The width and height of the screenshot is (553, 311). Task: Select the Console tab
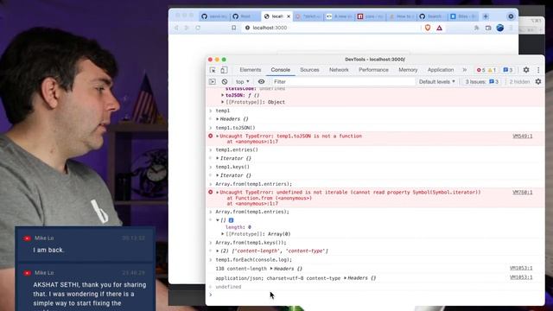(280, 70)
